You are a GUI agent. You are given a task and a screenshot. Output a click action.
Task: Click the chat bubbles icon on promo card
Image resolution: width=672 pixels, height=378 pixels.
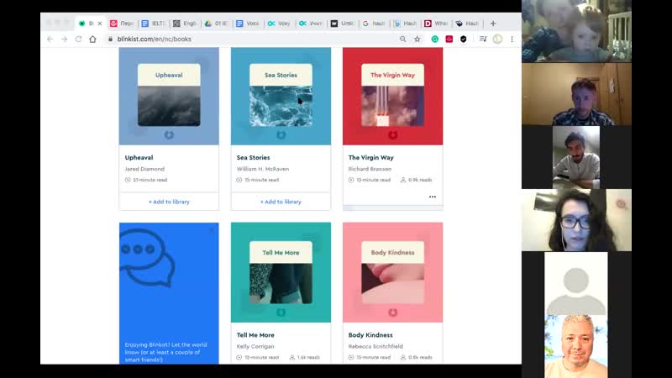(x=148, y=257)
